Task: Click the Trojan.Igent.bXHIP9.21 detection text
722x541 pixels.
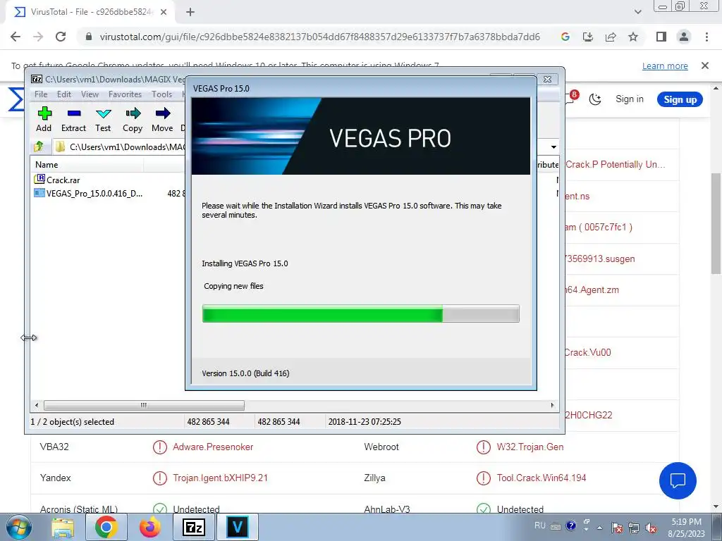Action: 220,478
